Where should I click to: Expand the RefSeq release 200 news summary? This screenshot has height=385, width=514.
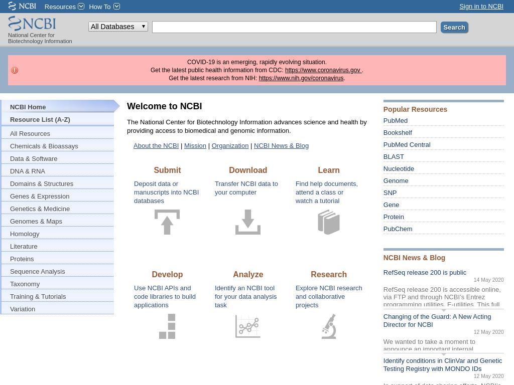coord(443,310)
